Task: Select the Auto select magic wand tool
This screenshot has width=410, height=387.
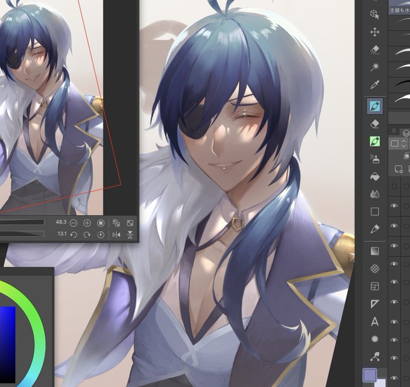Action: coord(374,67)
